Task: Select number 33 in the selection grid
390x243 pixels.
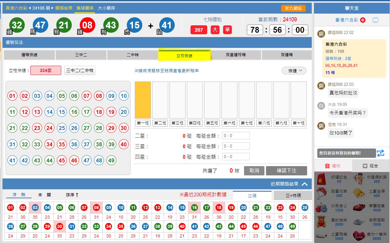Action: 37,144
